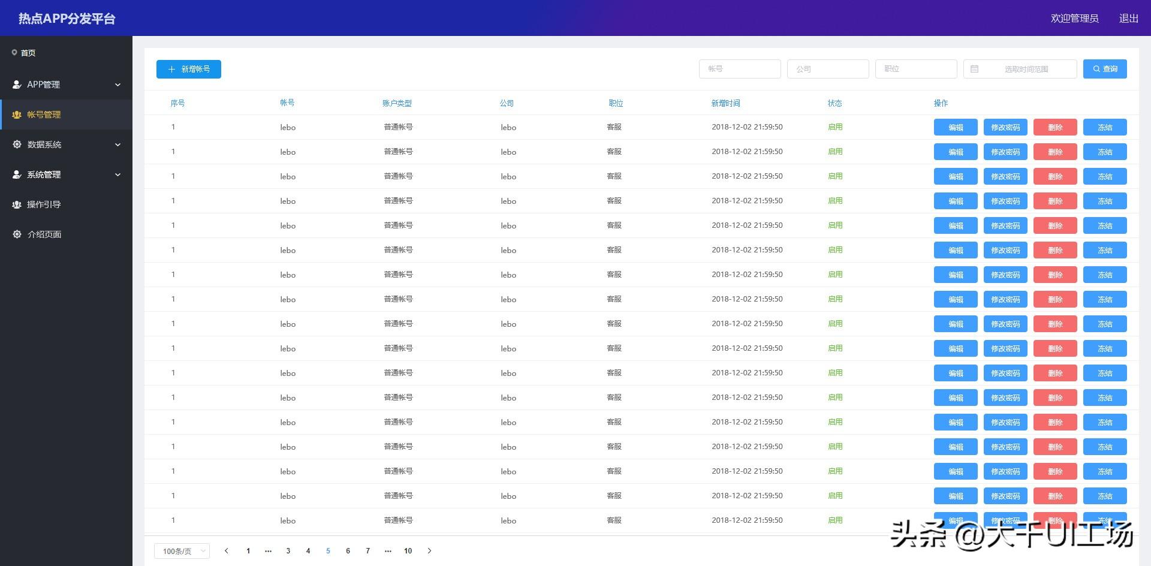This screenshot has height=566, width=1151.
Task: Expand the APP管理 menu chevron
Action: click(x=117, y=85)
